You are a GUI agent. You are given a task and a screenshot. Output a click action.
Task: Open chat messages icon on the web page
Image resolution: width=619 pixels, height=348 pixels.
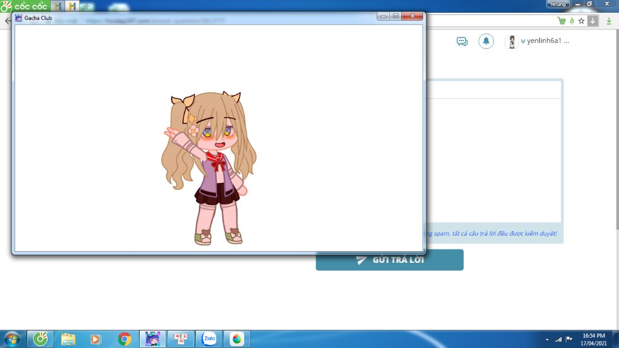click(462, 41)
